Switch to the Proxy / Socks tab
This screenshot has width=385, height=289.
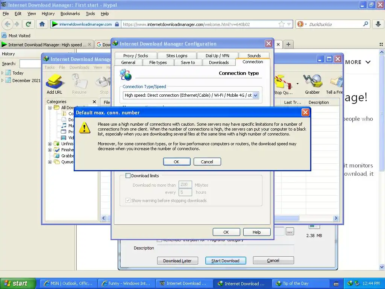pos(135,56)
